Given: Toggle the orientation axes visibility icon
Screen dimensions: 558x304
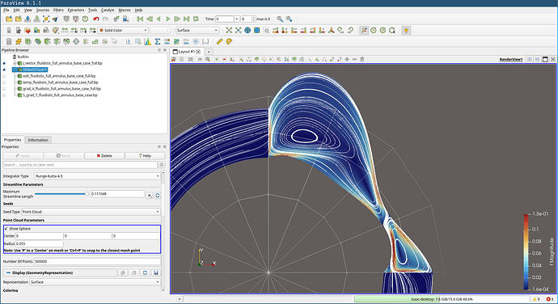Looking at the screenshot, I should 364,30.
